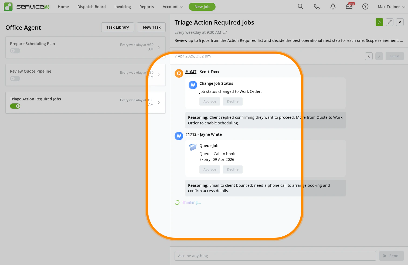Enable the Prepare Scheduling Plan task

15,50
